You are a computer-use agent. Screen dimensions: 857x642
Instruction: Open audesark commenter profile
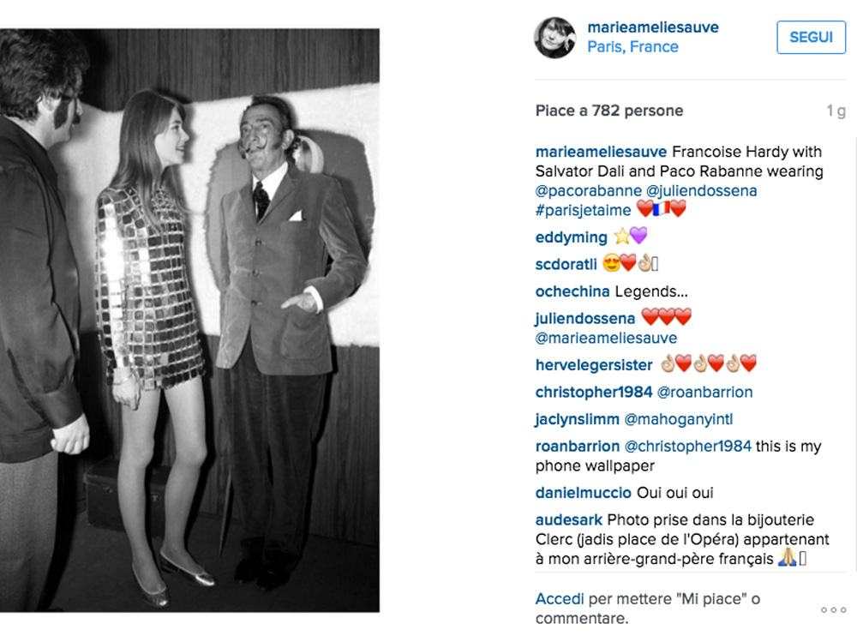coord(568,520)
